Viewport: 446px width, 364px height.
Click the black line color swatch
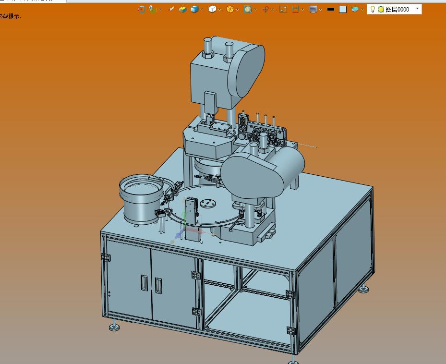tap(330, 10)
